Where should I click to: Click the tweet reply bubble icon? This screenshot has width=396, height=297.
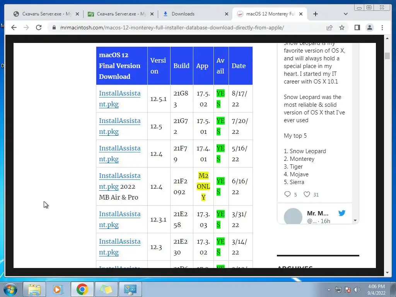pyautogui.click(x=287, y=194)
